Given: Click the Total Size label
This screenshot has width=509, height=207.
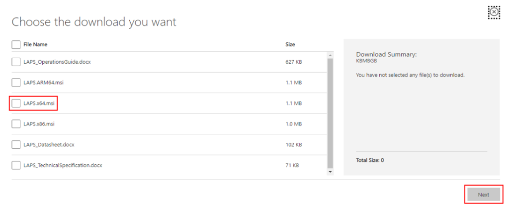Looking at the screenshot, I should point(370,160).
